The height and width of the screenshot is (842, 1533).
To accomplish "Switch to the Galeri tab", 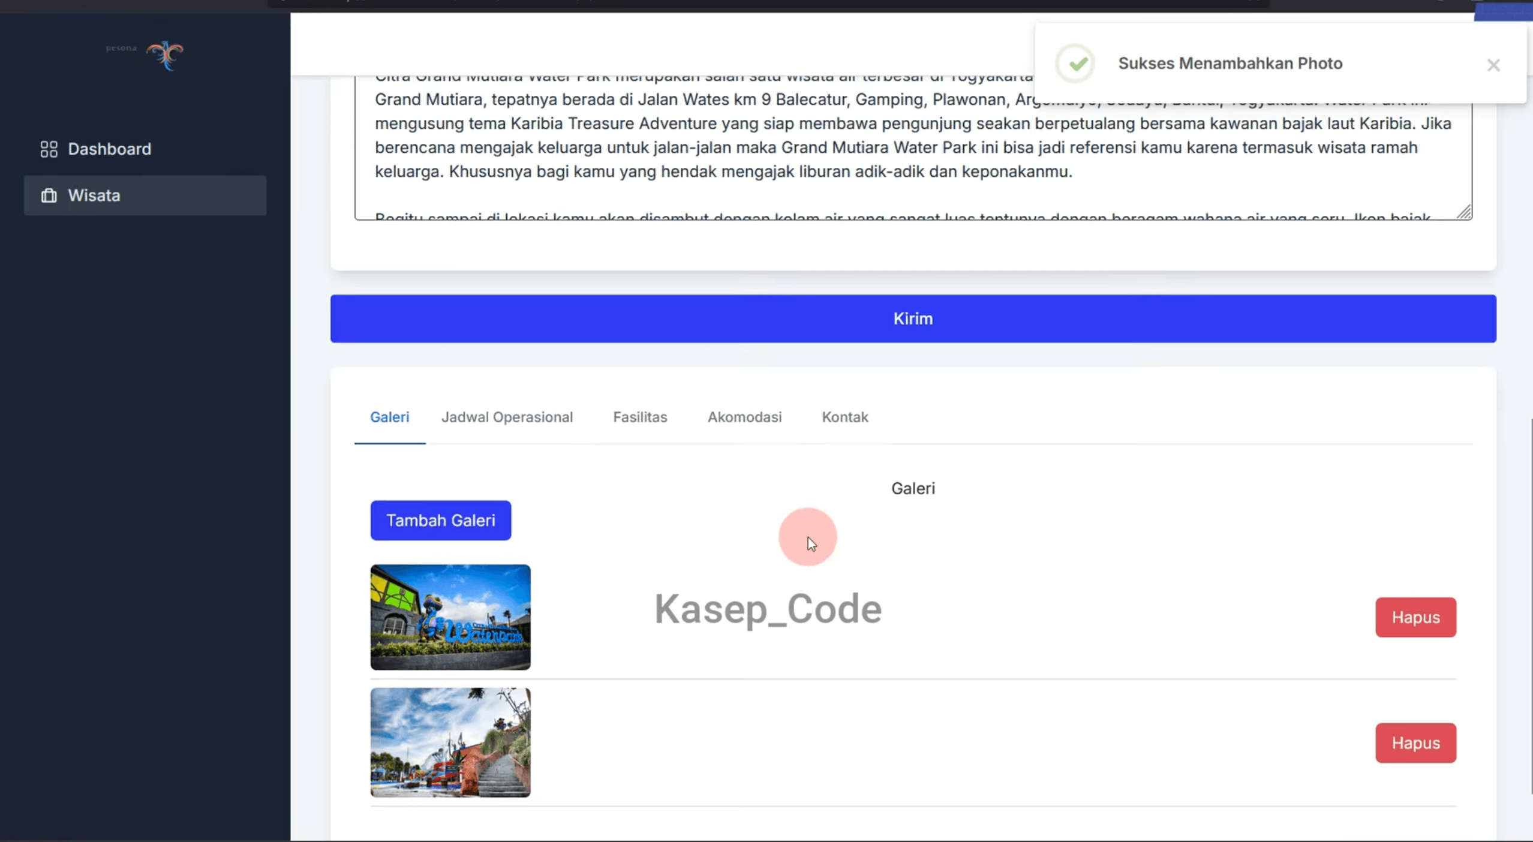I will click(390, 417).
